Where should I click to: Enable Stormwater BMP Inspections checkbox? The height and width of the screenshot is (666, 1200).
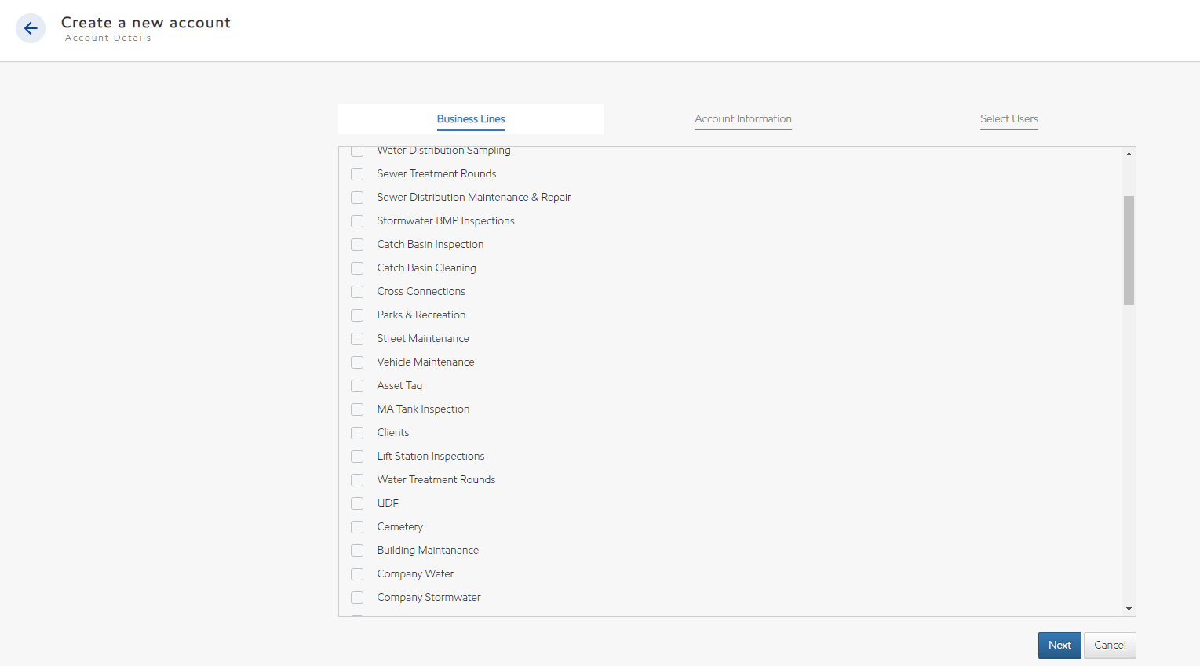357,221
